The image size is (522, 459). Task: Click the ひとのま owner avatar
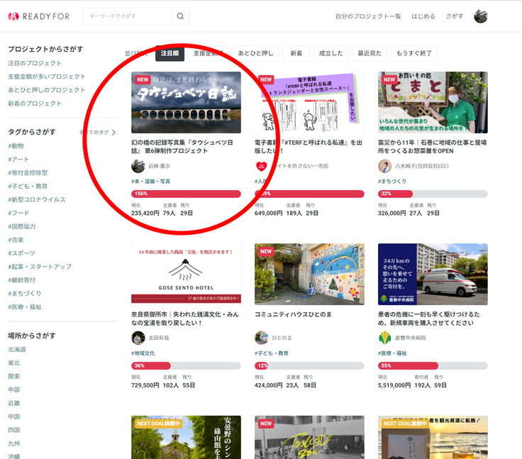(x=262, y=338)
